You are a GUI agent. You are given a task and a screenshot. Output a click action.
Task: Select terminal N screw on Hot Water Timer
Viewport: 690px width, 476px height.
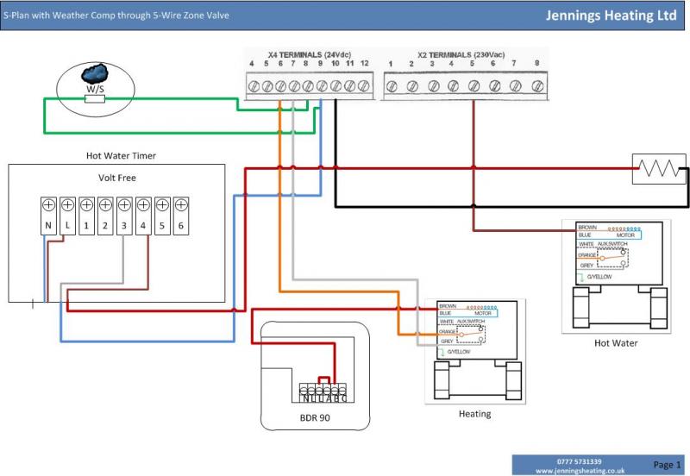tap(49, 205)
